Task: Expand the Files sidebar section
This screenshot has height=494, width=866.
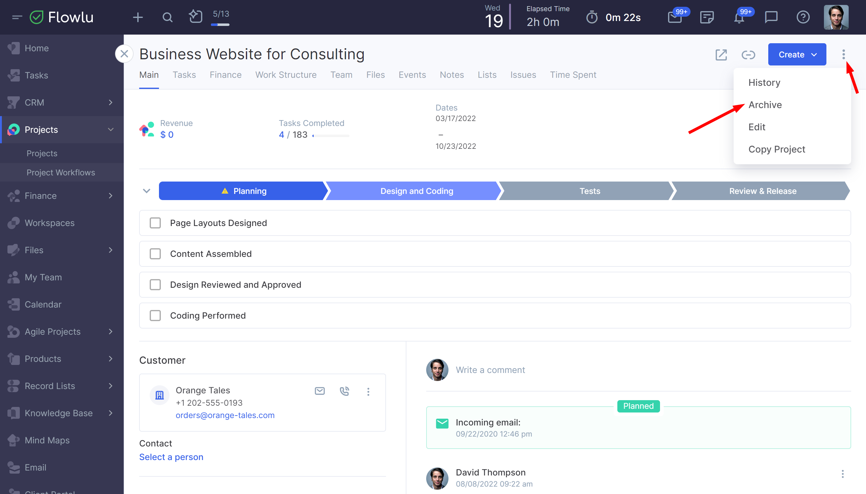Action: tap(110, 250)
